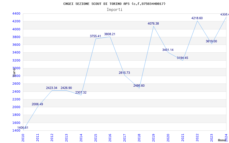Select the 3401.14 data label
Screen dimensions: 229x143
click(168, 50)
